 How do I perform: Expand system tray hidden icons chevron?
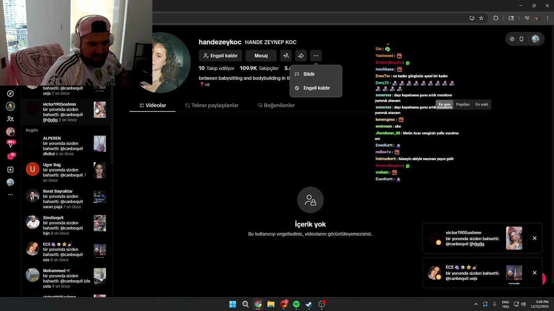coord(476,304)
